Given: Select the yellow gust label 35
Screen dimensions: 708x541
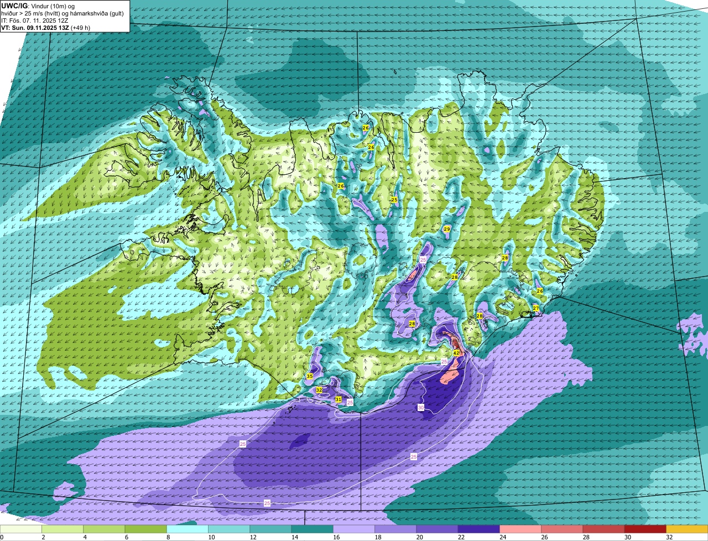Looking at the screenshot, I should click(309, 376).
